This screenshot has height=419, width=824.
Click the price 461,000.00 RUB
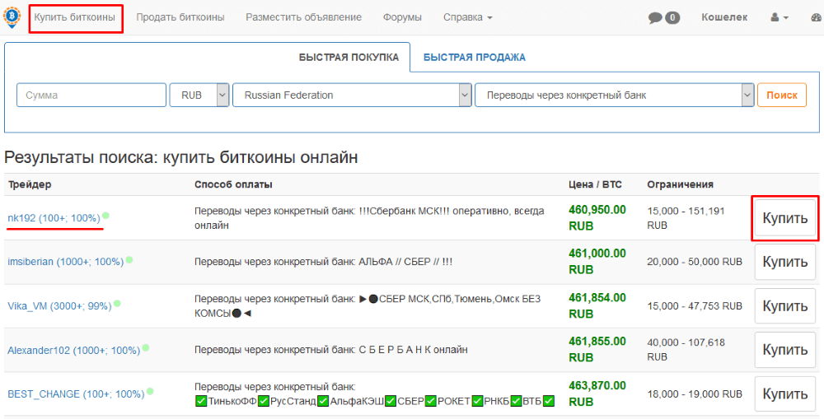[597, 262]
